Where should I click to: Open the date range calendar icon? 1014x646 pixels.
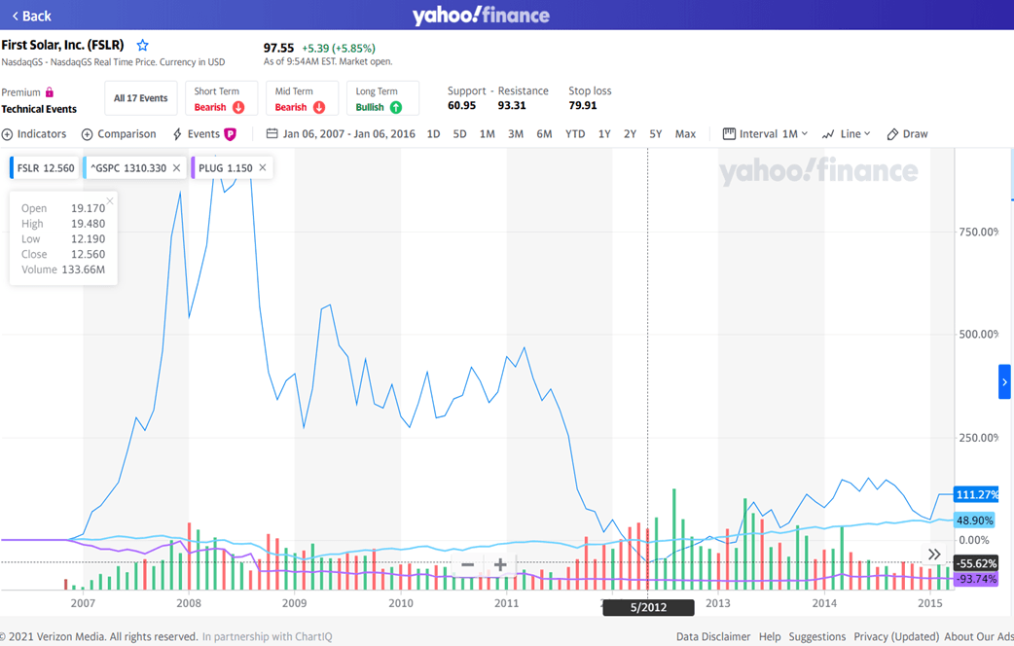coord(272,134)
